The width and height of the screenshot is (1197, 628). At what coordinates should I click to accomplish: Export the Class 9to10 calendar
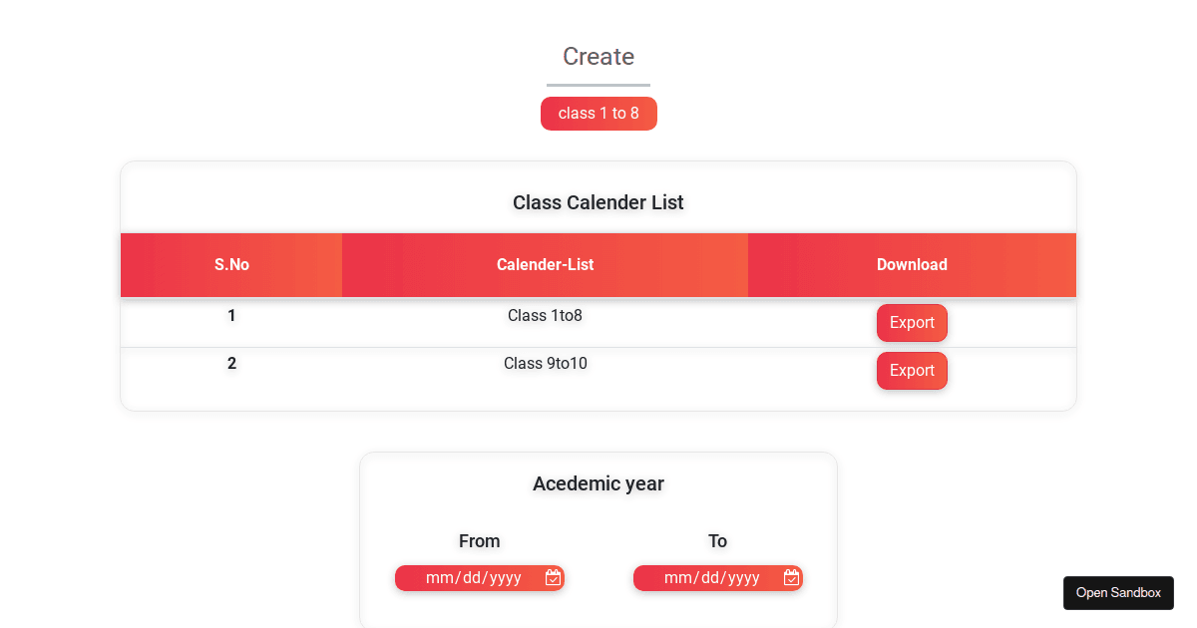click(912, 370)
